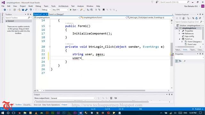Collapse the Form1() constructor outline
205x115 pixels.
click(x=50, y=26)
